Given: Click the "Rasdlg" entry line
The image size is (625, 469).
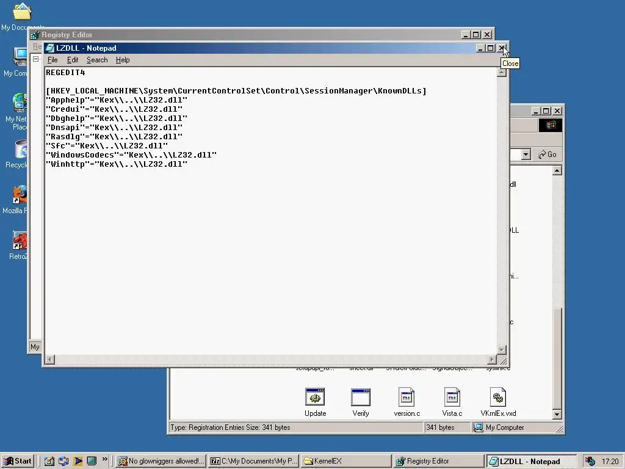Looking at the screenshot, I should pyautogui.click(x=114, y=137).
